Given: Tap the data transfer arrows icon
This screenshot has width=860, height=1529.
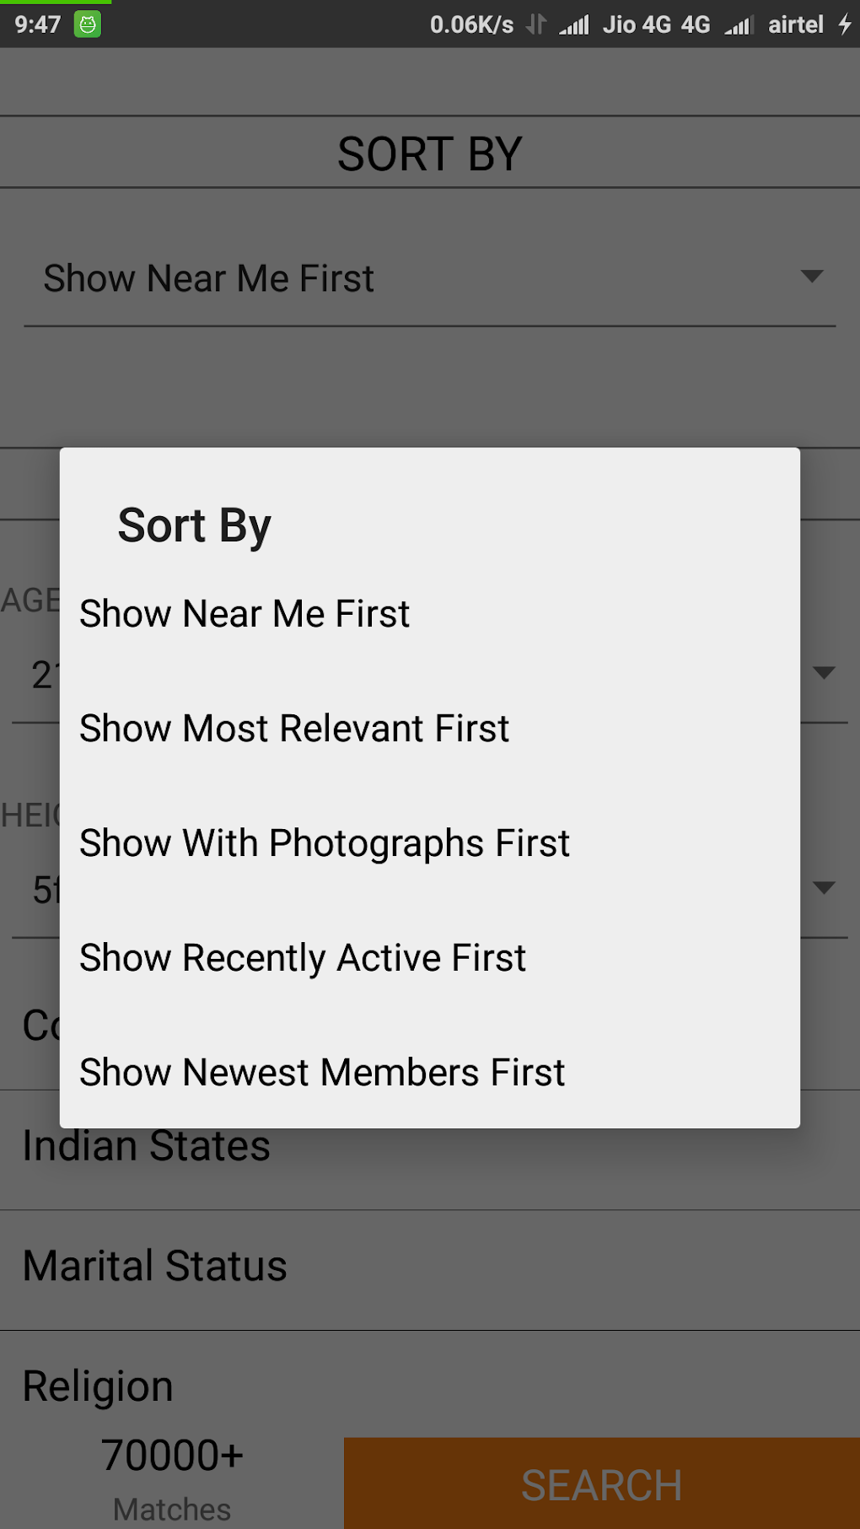Looking at the screenshot, I should coord(536,24).
